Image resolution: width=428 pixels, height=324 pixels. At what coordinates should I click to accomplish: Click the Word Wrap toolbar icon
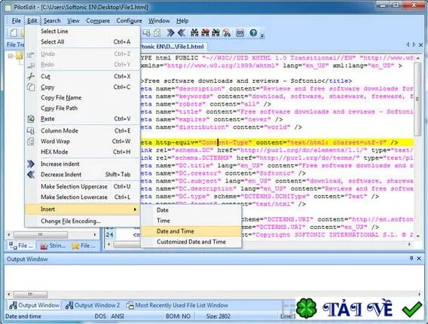157,33
